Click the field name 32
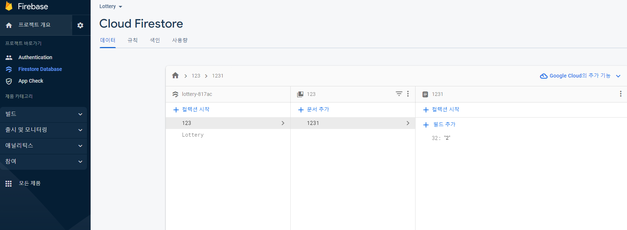The width and height of the screenshot is (627, 230). pyautogui.click(x=435, y=138)
